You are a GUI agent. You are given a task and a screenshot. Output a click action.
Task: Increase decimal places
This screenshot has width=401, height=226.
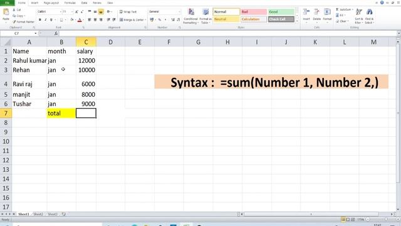click(173, 19)
